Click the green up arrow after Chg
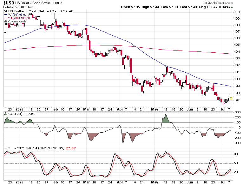 pos(232,7)
